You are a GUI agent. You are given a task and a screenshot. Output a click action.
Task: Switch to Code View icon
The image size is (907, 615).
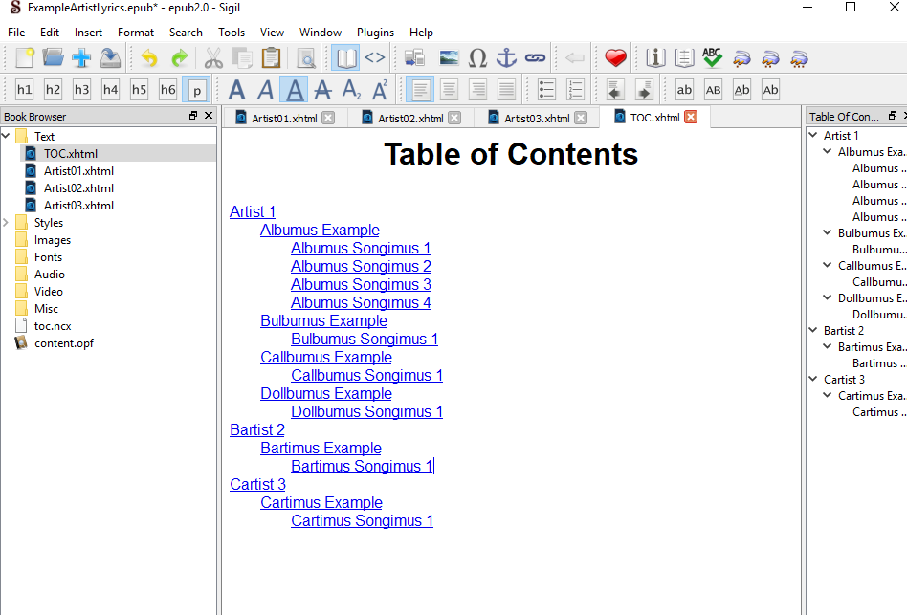(x=375, y=57)
